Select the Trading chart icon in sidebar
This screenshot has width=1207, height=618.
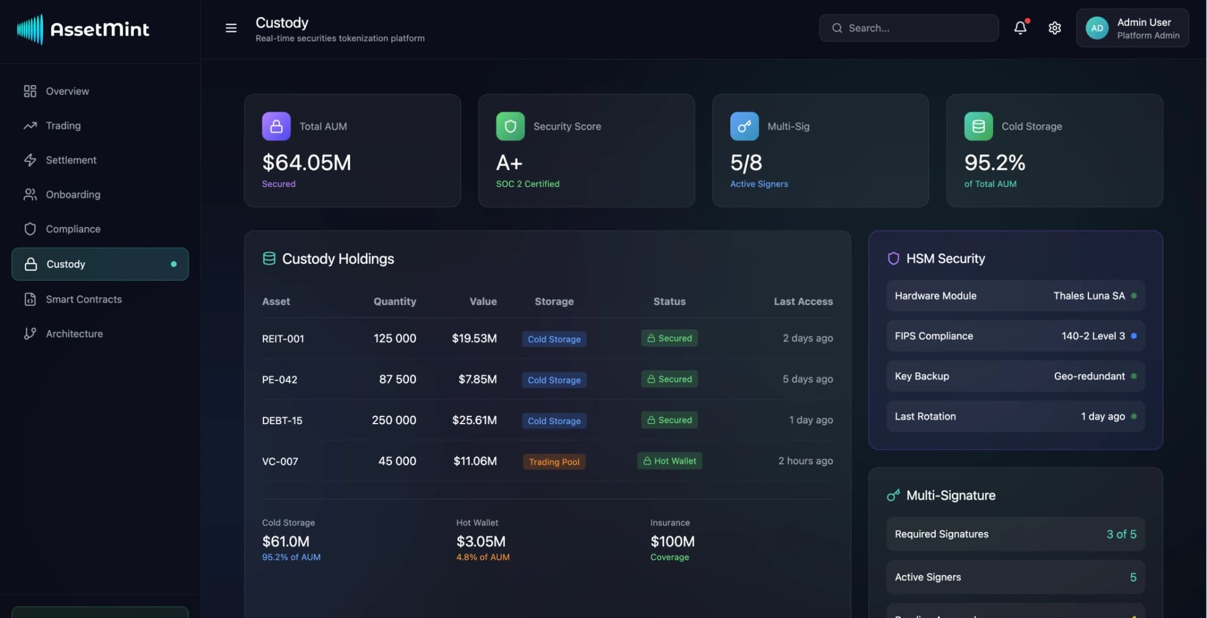click(31, 125)
